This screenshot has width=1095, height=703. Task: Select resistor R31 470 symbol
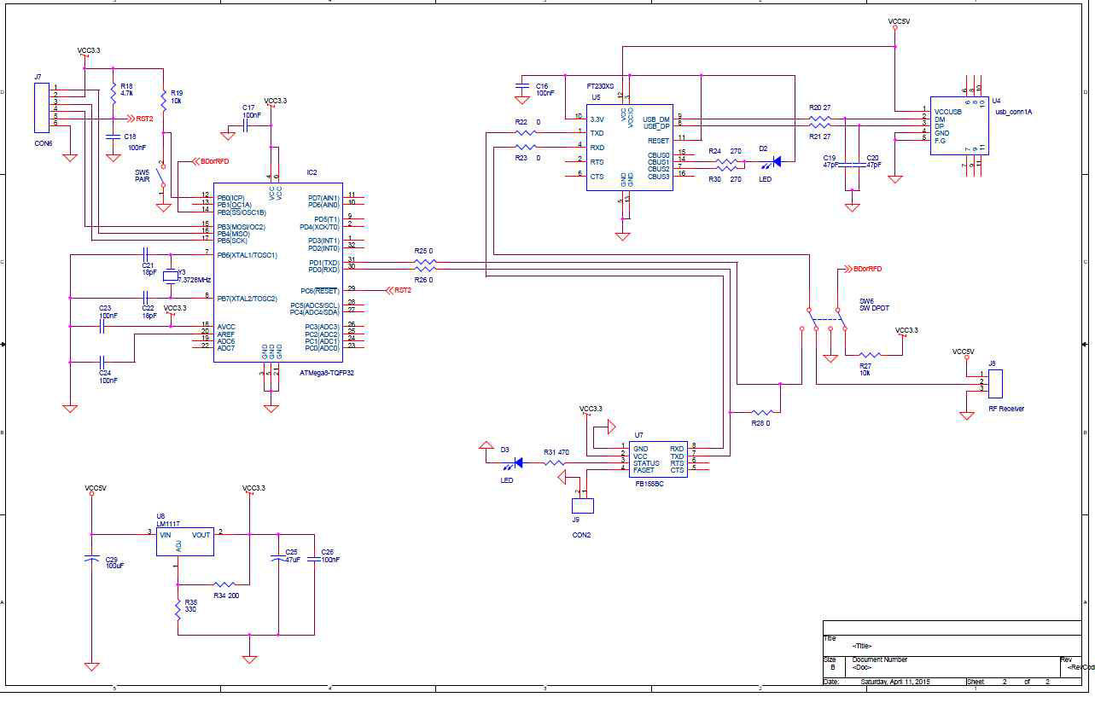pos(554,463)
